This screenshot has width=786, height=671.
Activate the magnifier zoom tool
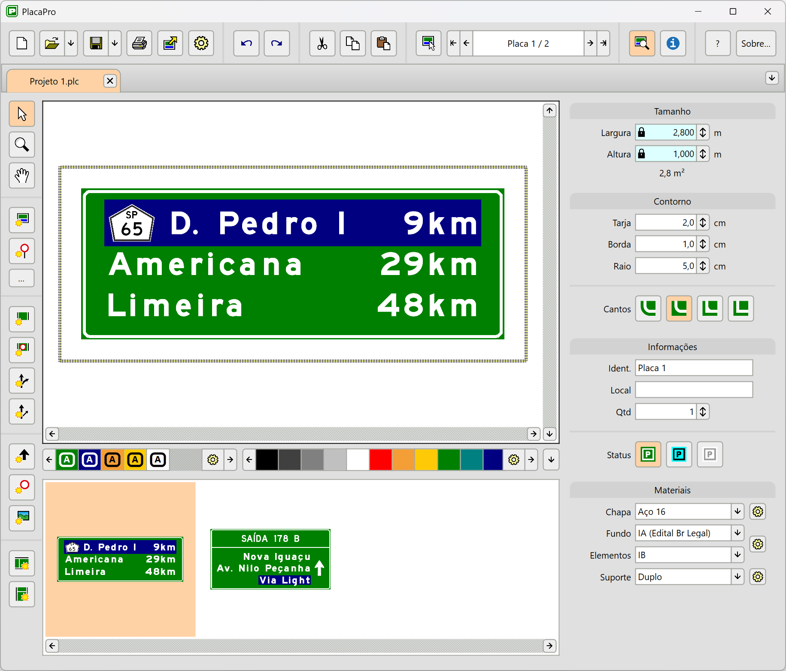(x=22, y=145)
